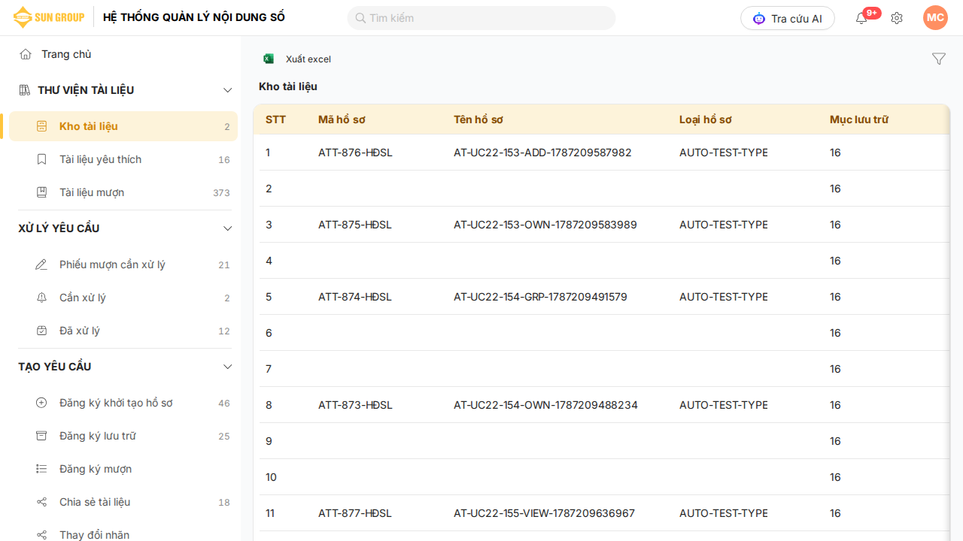Click the list icon for Đăng ký mượn

(42, 469)
